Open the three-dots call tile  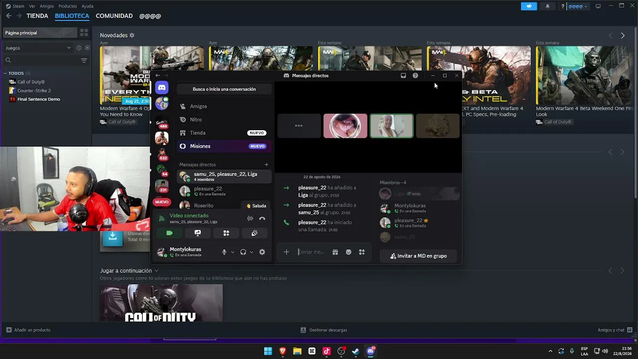coord(299,126)
